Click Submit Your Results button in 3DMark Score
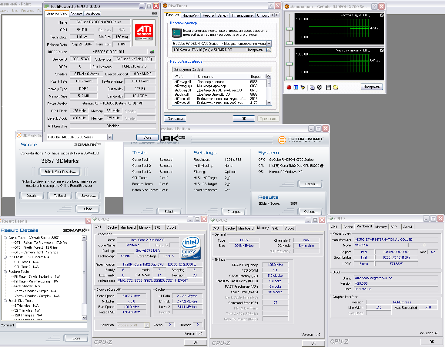 (60, 172)
